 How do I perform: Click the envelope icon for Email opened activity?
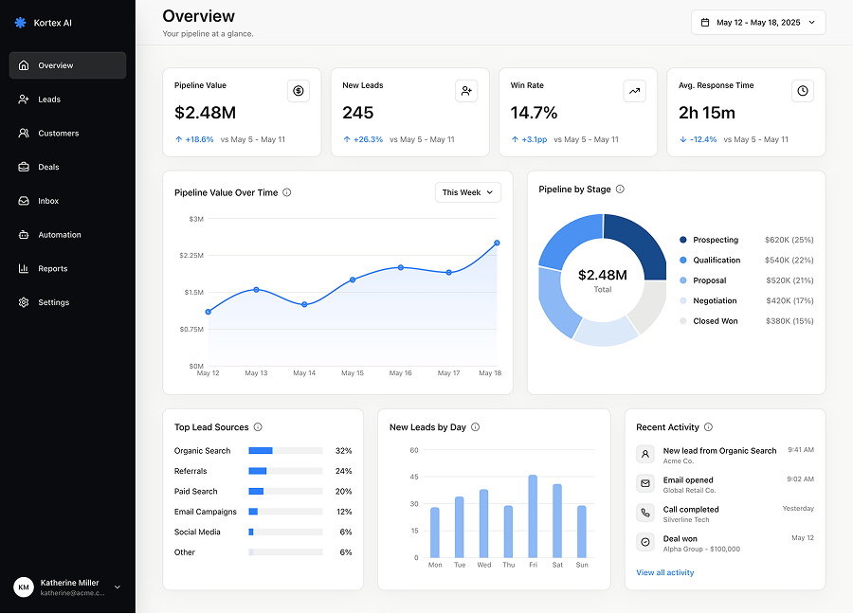[x=645, y=483]
